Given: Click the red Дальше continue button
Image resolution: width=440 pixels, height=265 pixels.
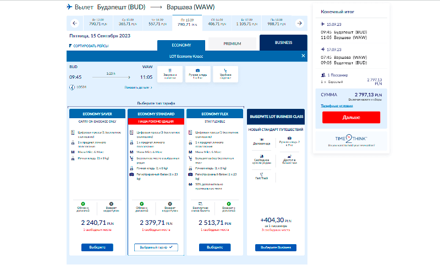Looking at the screenshot, I should [x=351, y=117].
